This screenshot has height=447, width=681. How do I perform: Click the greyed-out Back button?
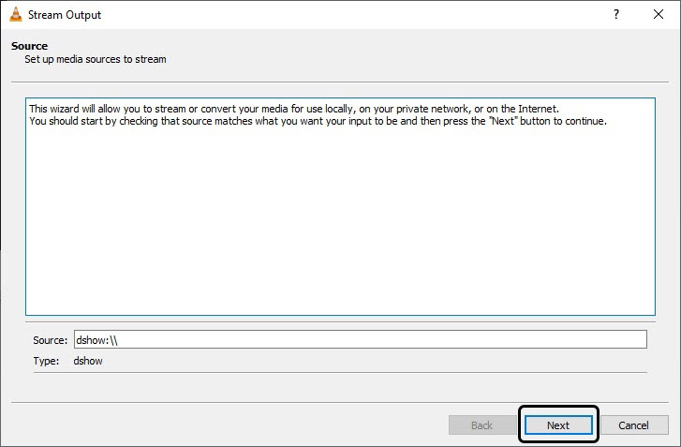[x=481, y=425]
